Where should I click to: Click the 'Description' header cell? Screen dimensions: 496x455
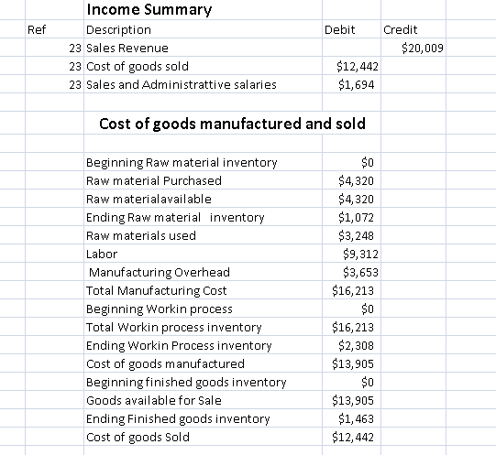click(204, 29)
